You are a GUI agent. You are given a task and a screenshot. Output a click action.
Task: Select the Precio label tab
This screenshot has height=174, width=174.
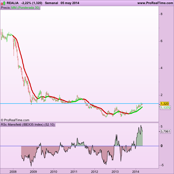point(5,8)
